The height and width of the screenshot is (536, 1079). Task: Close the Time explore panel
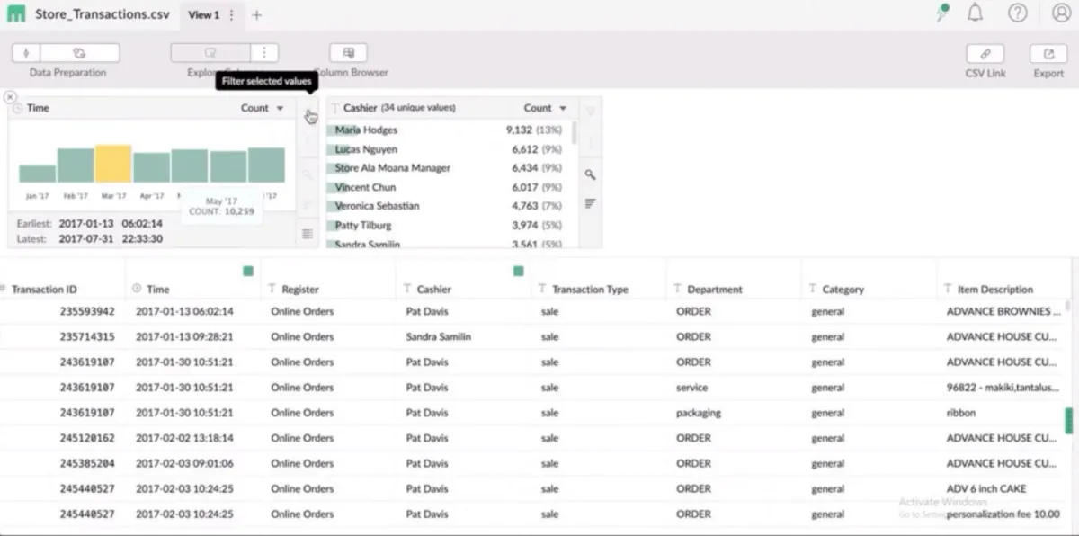pos(10,97)
